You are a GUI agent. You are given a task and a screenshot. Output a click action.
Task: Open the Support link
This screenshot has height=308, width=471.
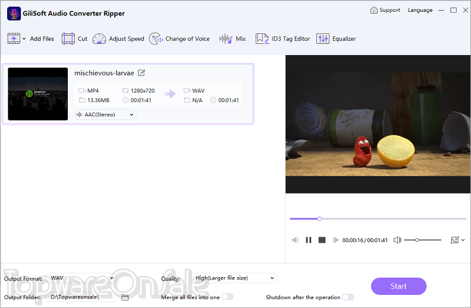(x=390, y=10)
